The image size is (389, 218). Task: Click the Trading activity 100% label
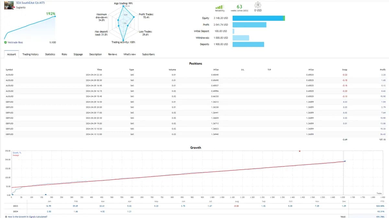tap(124, 42)
